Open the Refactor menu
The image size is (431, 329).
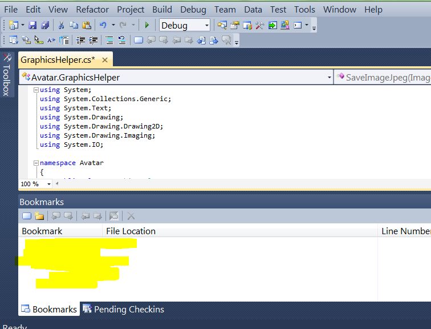click(92, 10)
